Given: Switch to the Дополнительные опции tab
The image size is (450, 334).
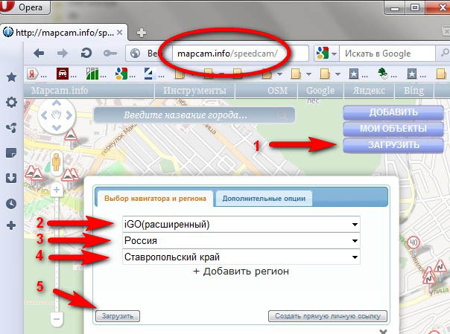Looking at the screenshot, I should click(264, 198).
